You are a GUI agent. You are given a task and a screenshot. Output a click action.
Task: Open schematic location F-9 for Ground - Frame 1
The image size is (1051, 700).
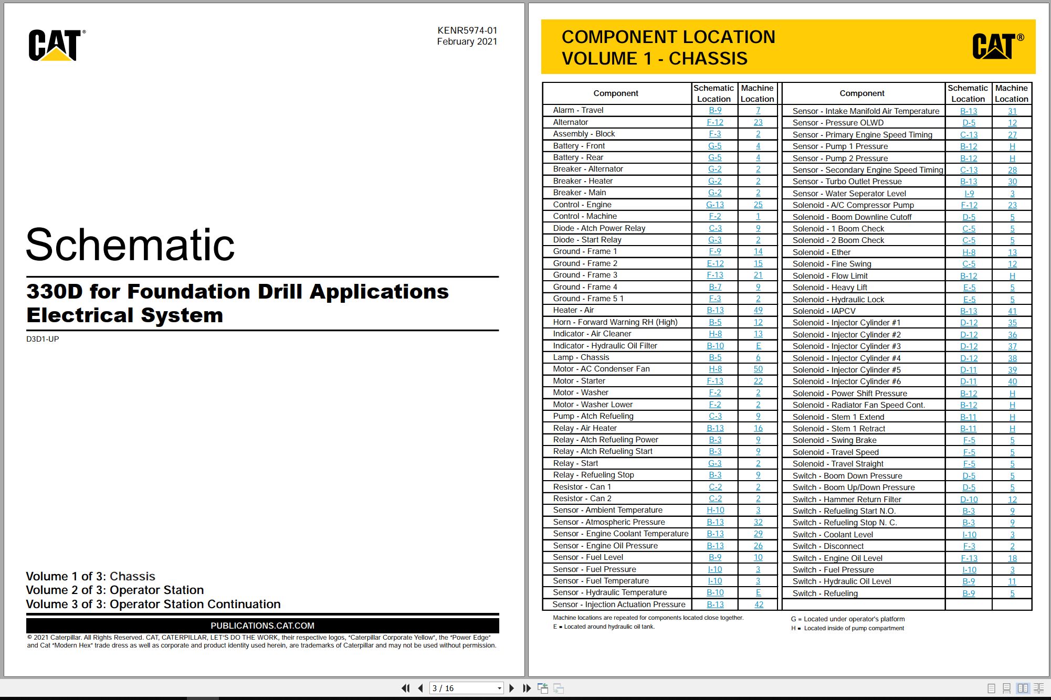[715, 251]
